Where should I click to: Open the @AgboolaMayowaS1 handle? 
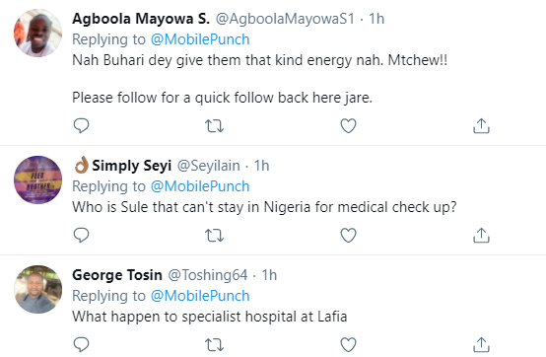tap(285, 19)
